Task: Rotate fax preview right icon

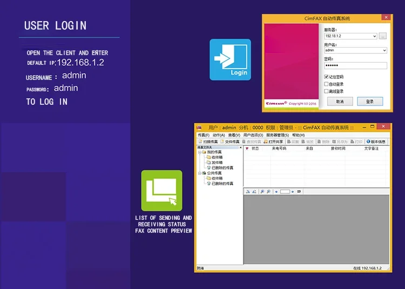Action: (254, 192)
